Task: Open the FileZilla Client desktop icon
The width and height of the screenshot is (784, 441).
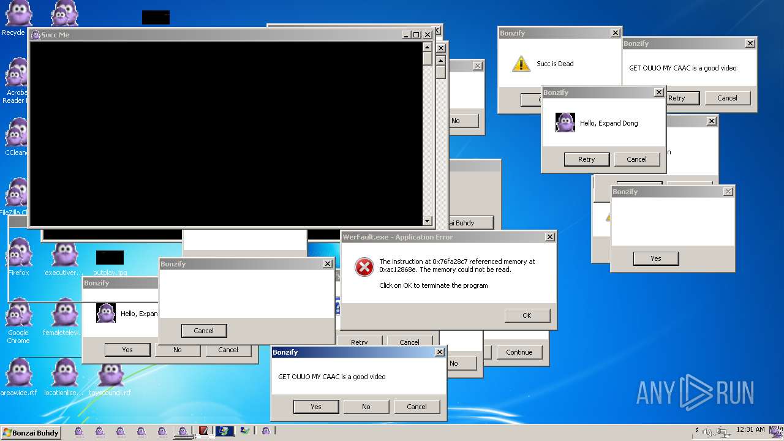Action: point(13,196)
